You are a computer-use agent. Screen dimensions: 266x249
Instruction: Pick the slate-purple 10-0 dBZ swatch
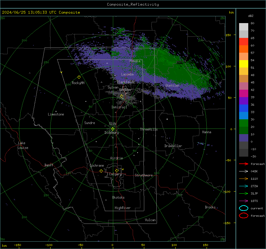click(x=244, y=138)
